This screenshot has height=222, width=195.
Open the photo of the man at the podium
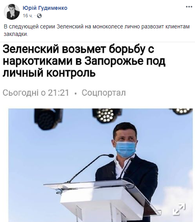(x=101, y=165)
